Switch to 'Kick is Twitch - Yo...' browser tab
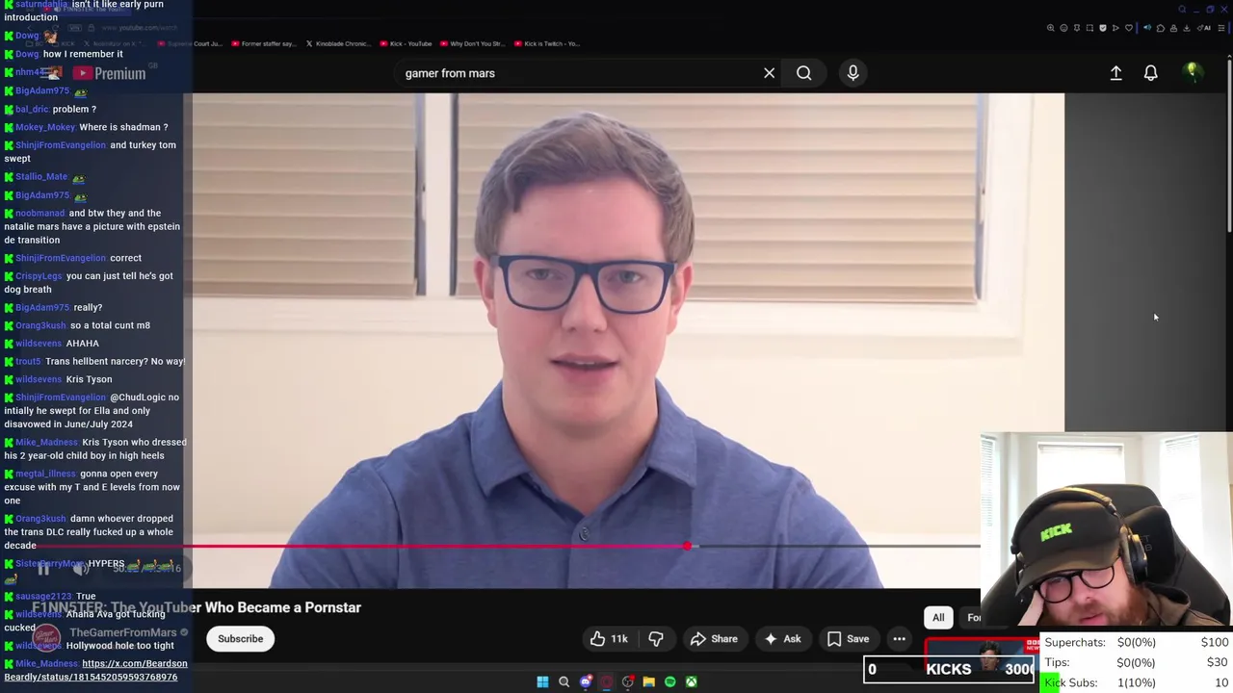The image size is (1233, 693). coord(546,43)
